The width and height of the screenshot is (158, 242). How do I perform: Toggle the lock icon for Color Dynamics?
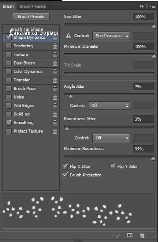coord(55,72)
